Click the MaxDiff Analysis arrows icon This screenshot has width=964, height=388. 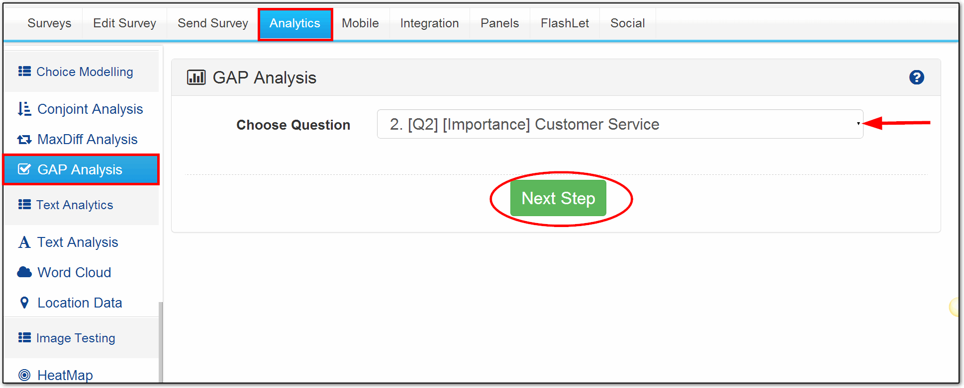24,140
